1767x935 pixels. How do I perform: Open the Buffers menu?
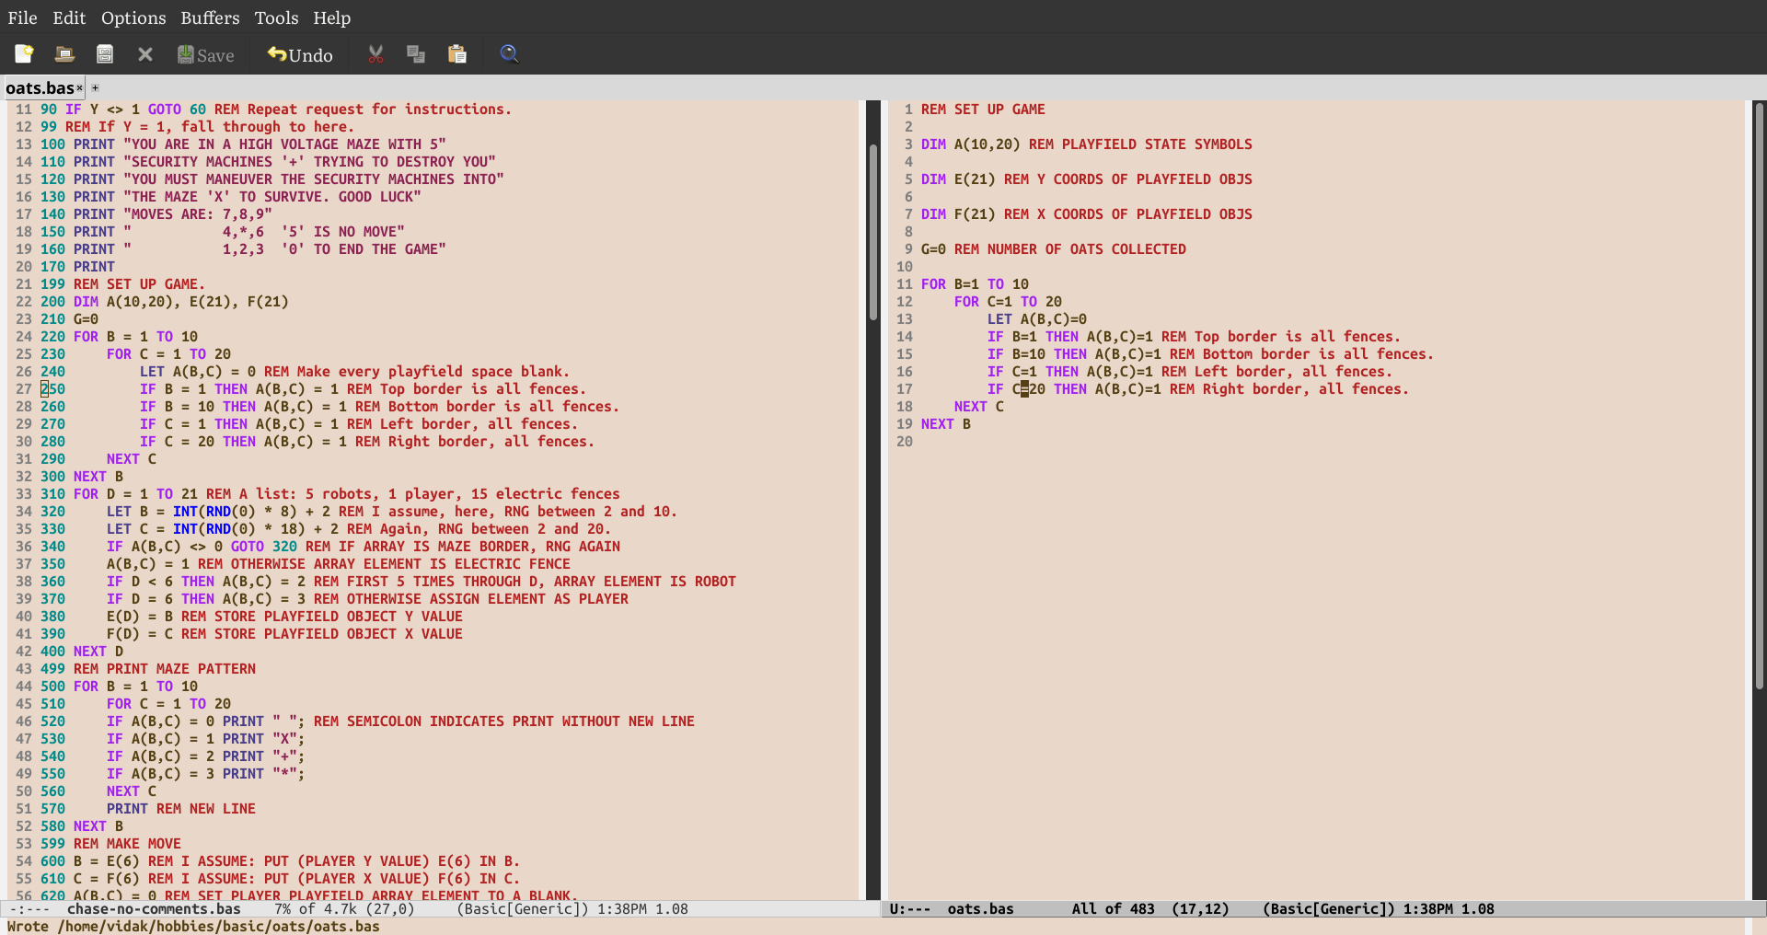coord(210,17)
